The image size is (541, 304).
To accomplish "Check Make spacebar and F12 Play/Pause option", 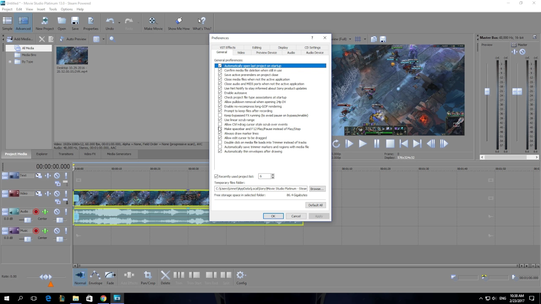I will click(x=220, y=129).
